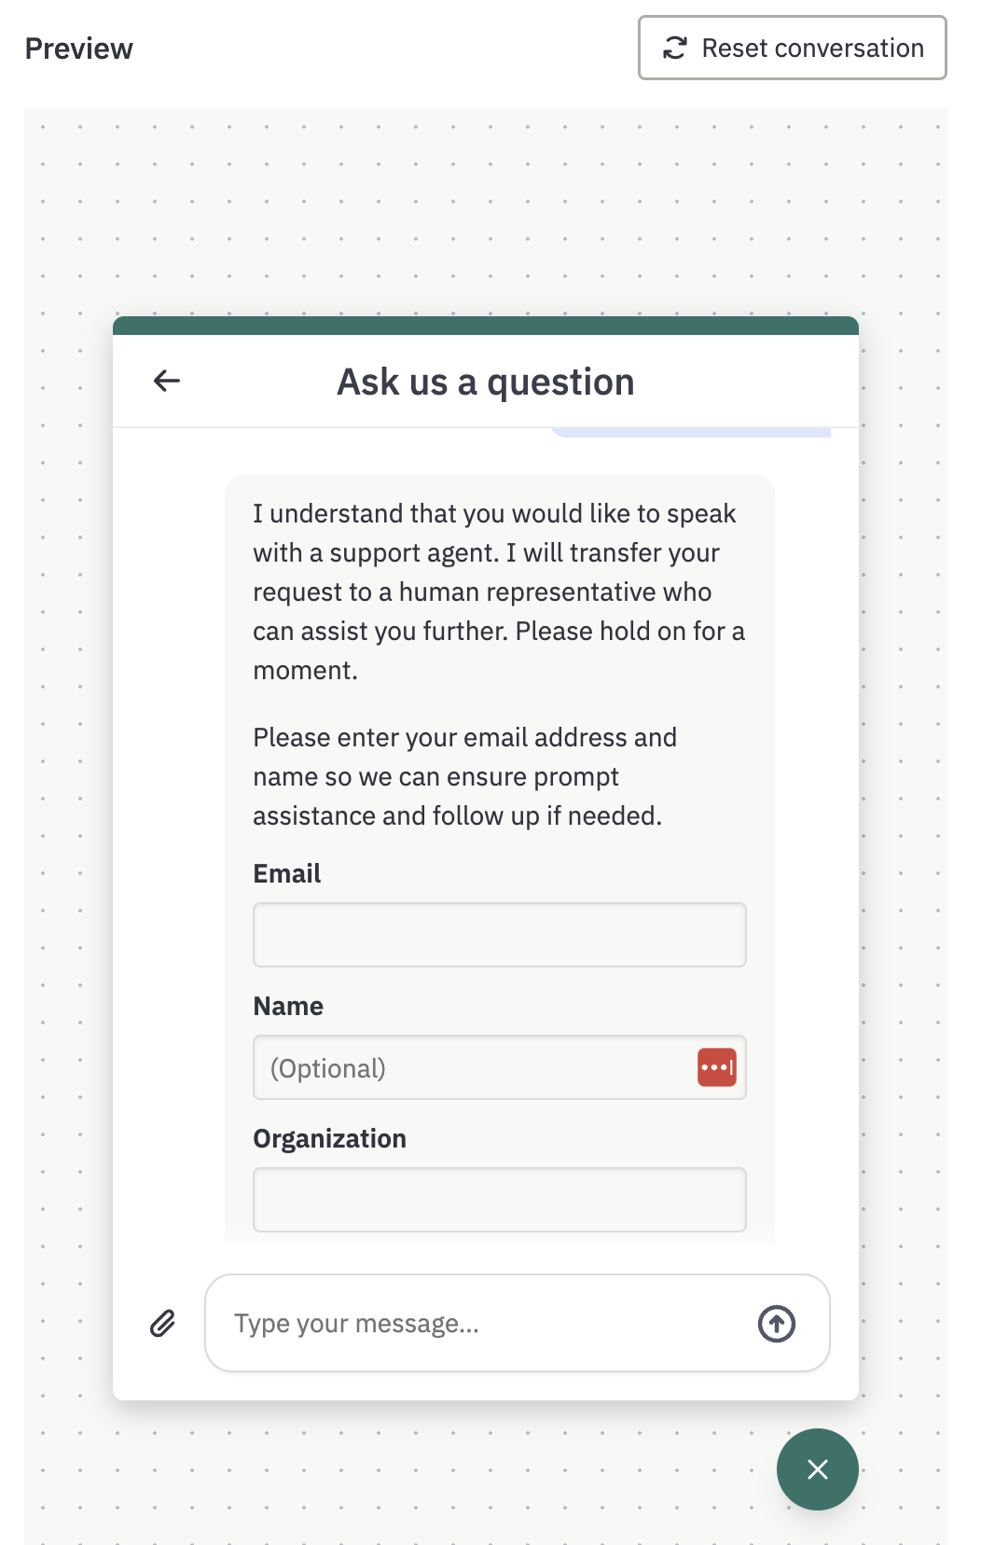Viewport: 981px width, 1545px height.
Task: Click the Preview heading
Action: pyautogui.click(x=79, y=49)
